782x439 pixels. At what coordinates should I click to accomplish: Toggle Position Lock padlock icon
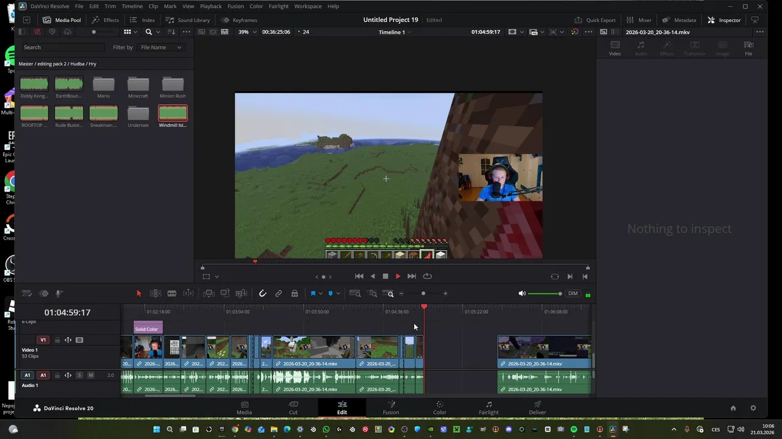point(294,293)
